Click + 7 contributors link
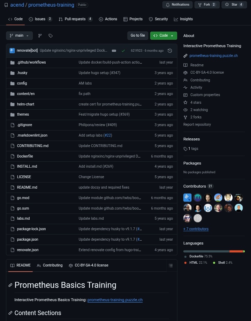 point(196,229)
